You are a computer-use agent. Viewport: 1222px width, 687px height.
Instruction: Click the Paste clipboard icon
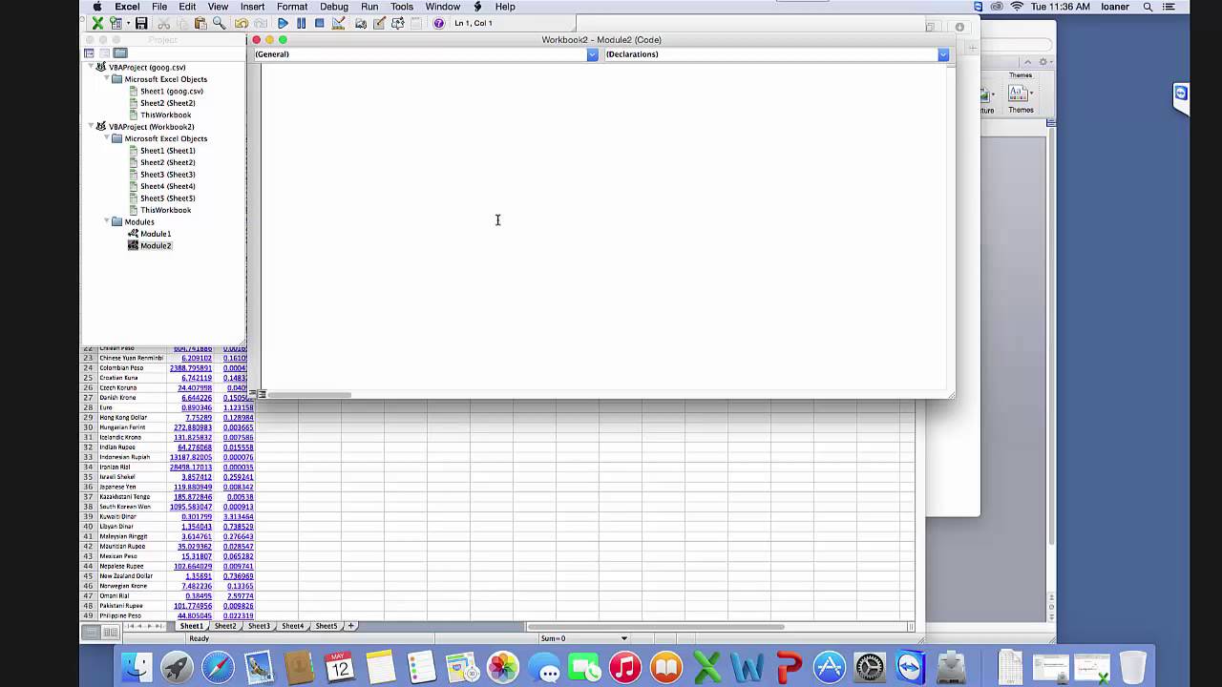(x=200, y=23)
